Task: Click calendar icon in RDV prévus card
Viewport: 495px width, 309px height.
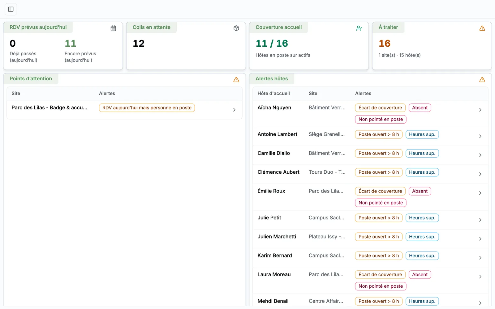Action: coord(113,28)
